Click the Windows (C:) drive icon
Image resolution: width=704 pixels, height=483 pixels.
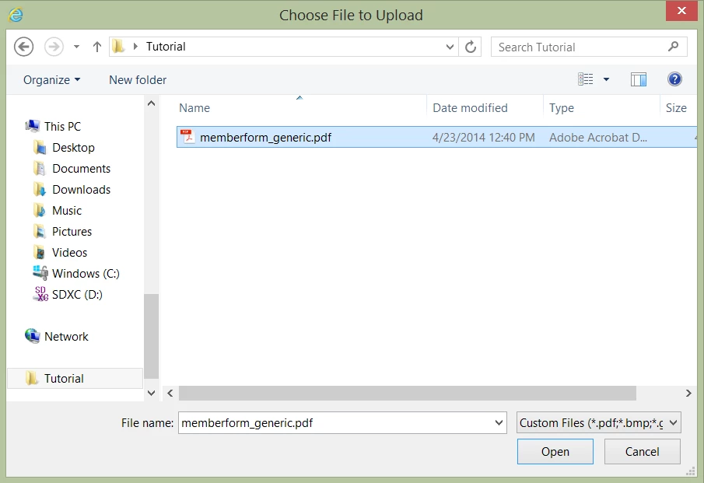40,272
